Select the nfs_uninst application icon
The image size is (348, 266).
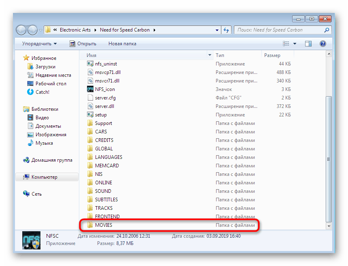[90, 64]
